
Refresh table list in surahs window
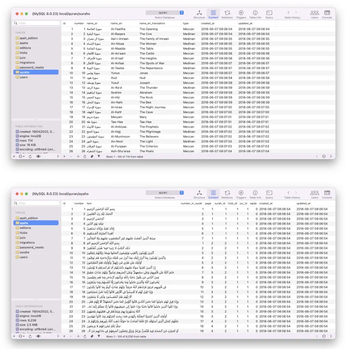30,157
